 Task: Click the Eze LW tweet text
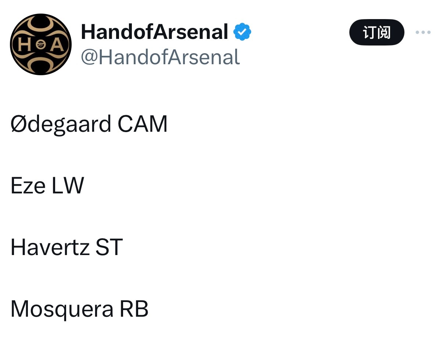point(47,185)
